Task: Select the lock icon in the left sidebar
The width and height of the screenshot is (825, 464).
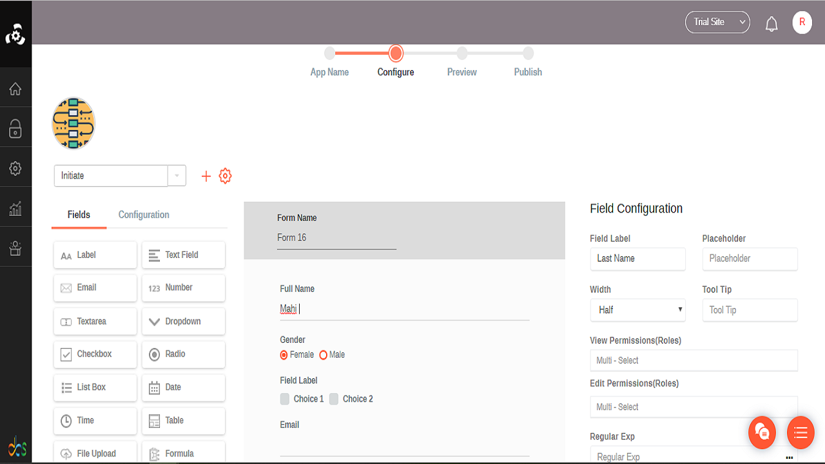Action: 15,128
